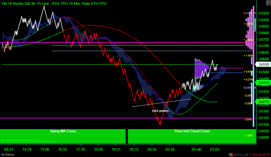Viewport: 271px width, 157px height.
Task: Click the 24700 price axis label
Action: tap(264, 46)
